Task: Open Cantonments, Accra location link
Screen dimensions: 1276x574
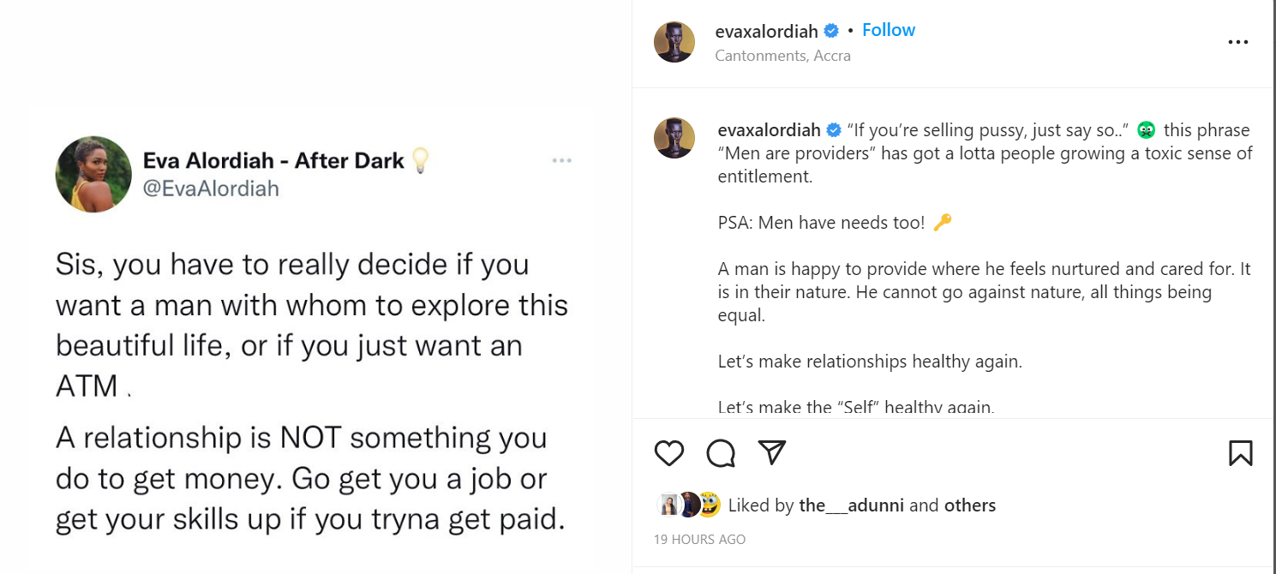Action: pyautogui.click(x=782, y=56)
